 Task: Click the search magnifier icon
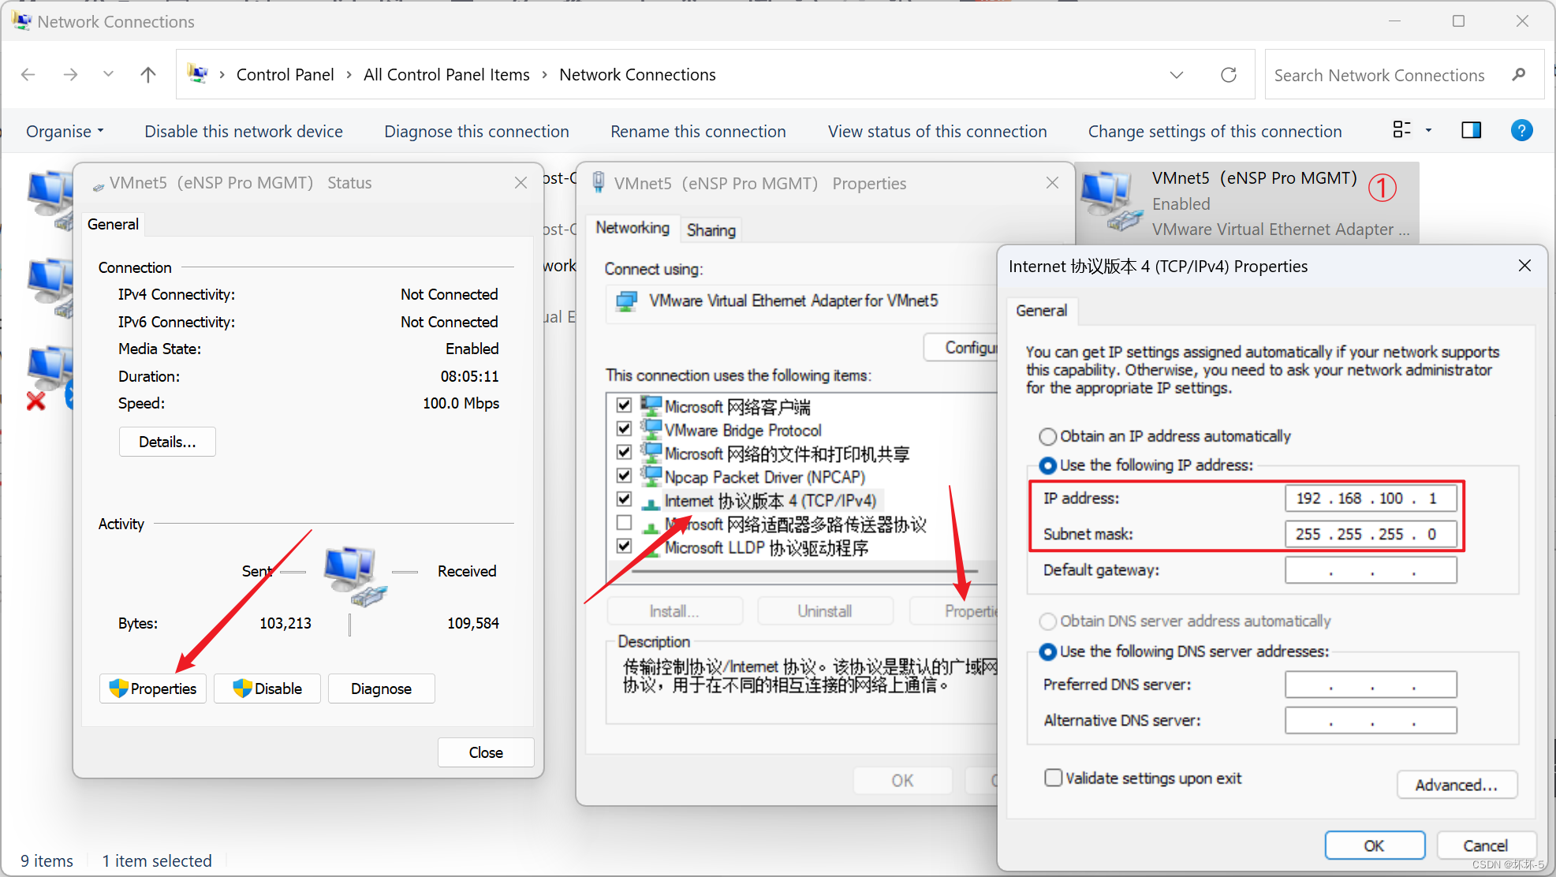(x=1518, y=75)
